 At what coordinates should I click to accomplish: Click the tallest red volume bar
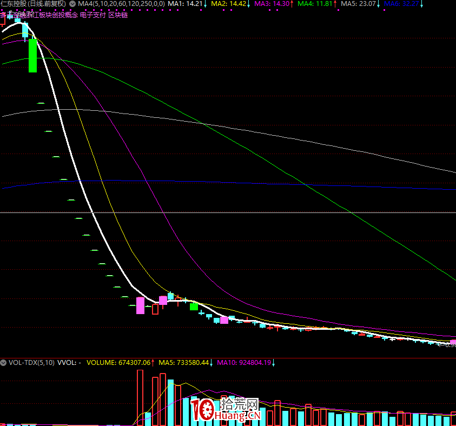140,398
